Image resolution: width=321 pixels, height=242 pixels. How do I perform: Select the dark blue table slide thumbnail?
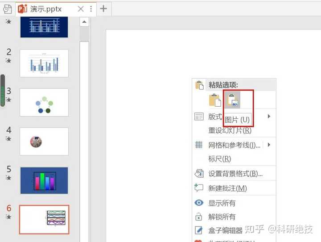(44, 27)
